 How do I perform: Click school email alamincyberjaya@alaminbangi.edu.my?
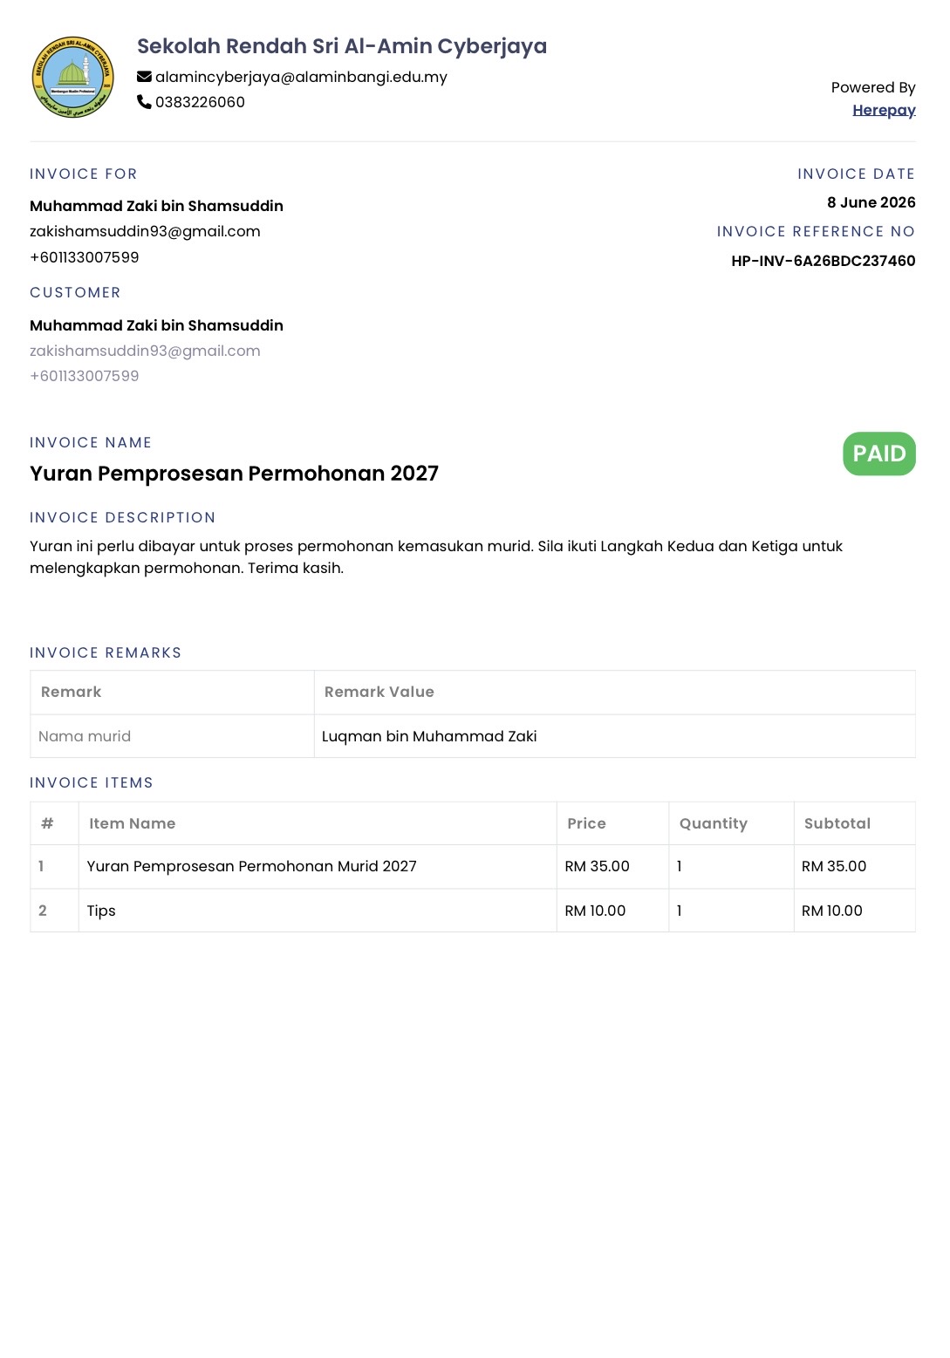click(301, 77)
